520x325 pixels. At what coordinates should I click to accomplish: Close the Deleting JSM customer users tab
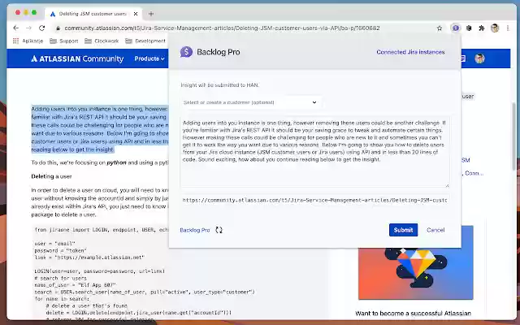click(136, 14)
